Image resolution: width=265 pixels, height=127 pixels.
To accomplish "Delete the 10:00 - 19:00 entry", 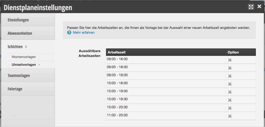I will tap(230, 92).
